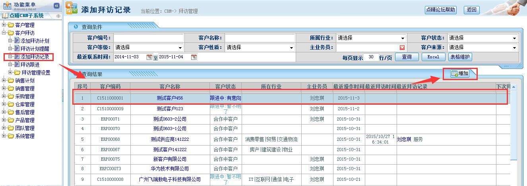Viewport: 527px width, 186px height.
Task: Click the 增加 add button
Action: (x=460, y=73)
